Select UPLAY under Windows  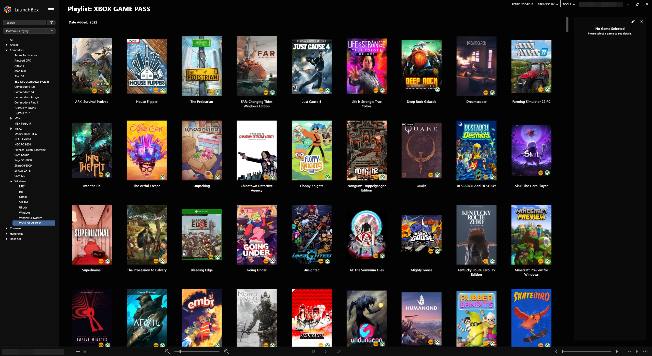coord(23,207)
